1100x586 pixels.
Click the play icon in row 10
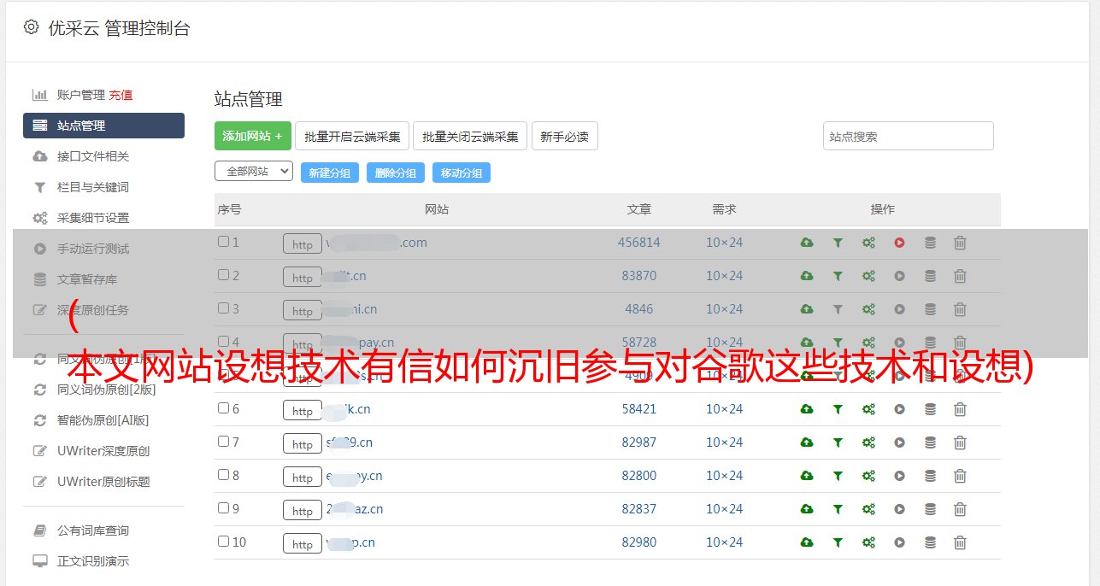(899, 542)
